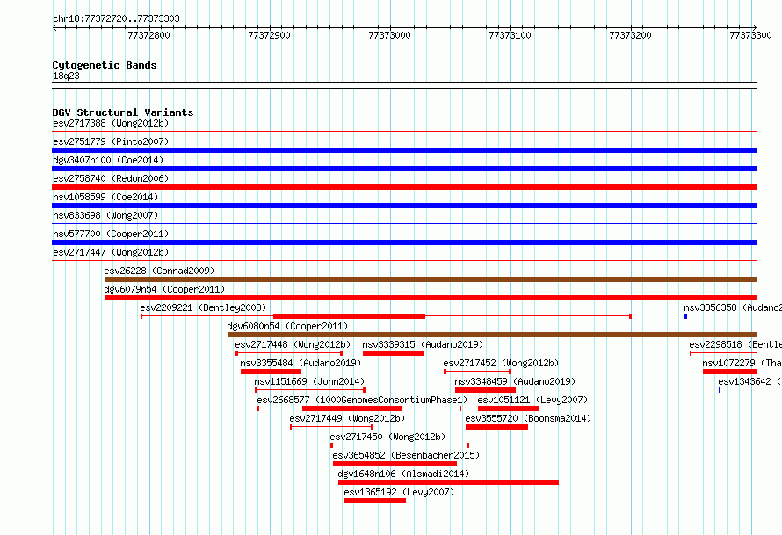Click ruler position 77373200
The width and height of the screenshot is (782, 535).
tap(630, 35)
